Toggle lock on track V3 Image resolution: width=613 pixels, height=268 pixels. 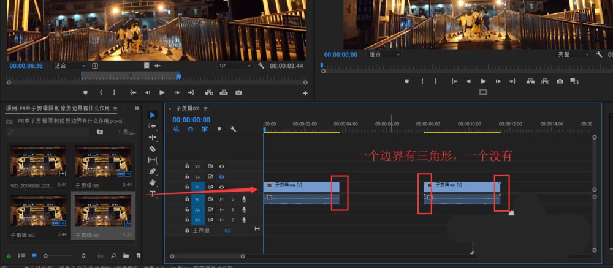tap(188, 166)
